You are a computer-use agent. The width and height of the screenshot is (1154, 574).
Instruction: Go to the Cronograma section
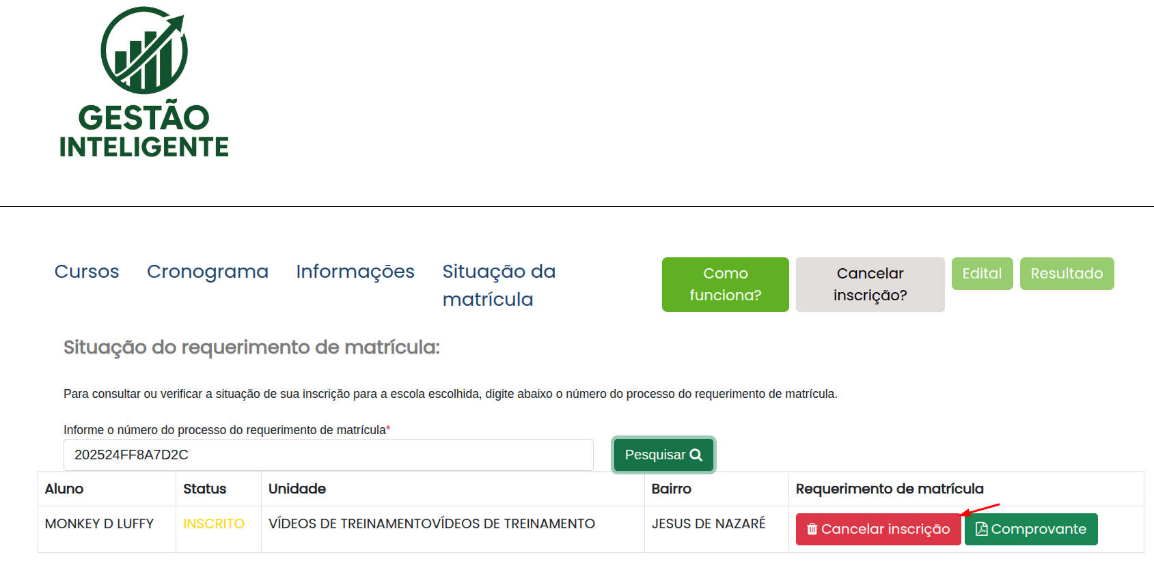tap(207, 272)
